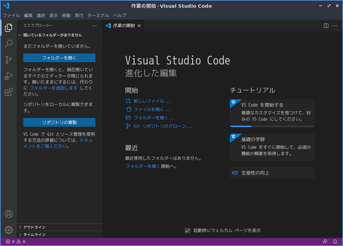Screen dimensions: 343x246
Task: Click the split editor icon
Action: [x=326, y=26]
